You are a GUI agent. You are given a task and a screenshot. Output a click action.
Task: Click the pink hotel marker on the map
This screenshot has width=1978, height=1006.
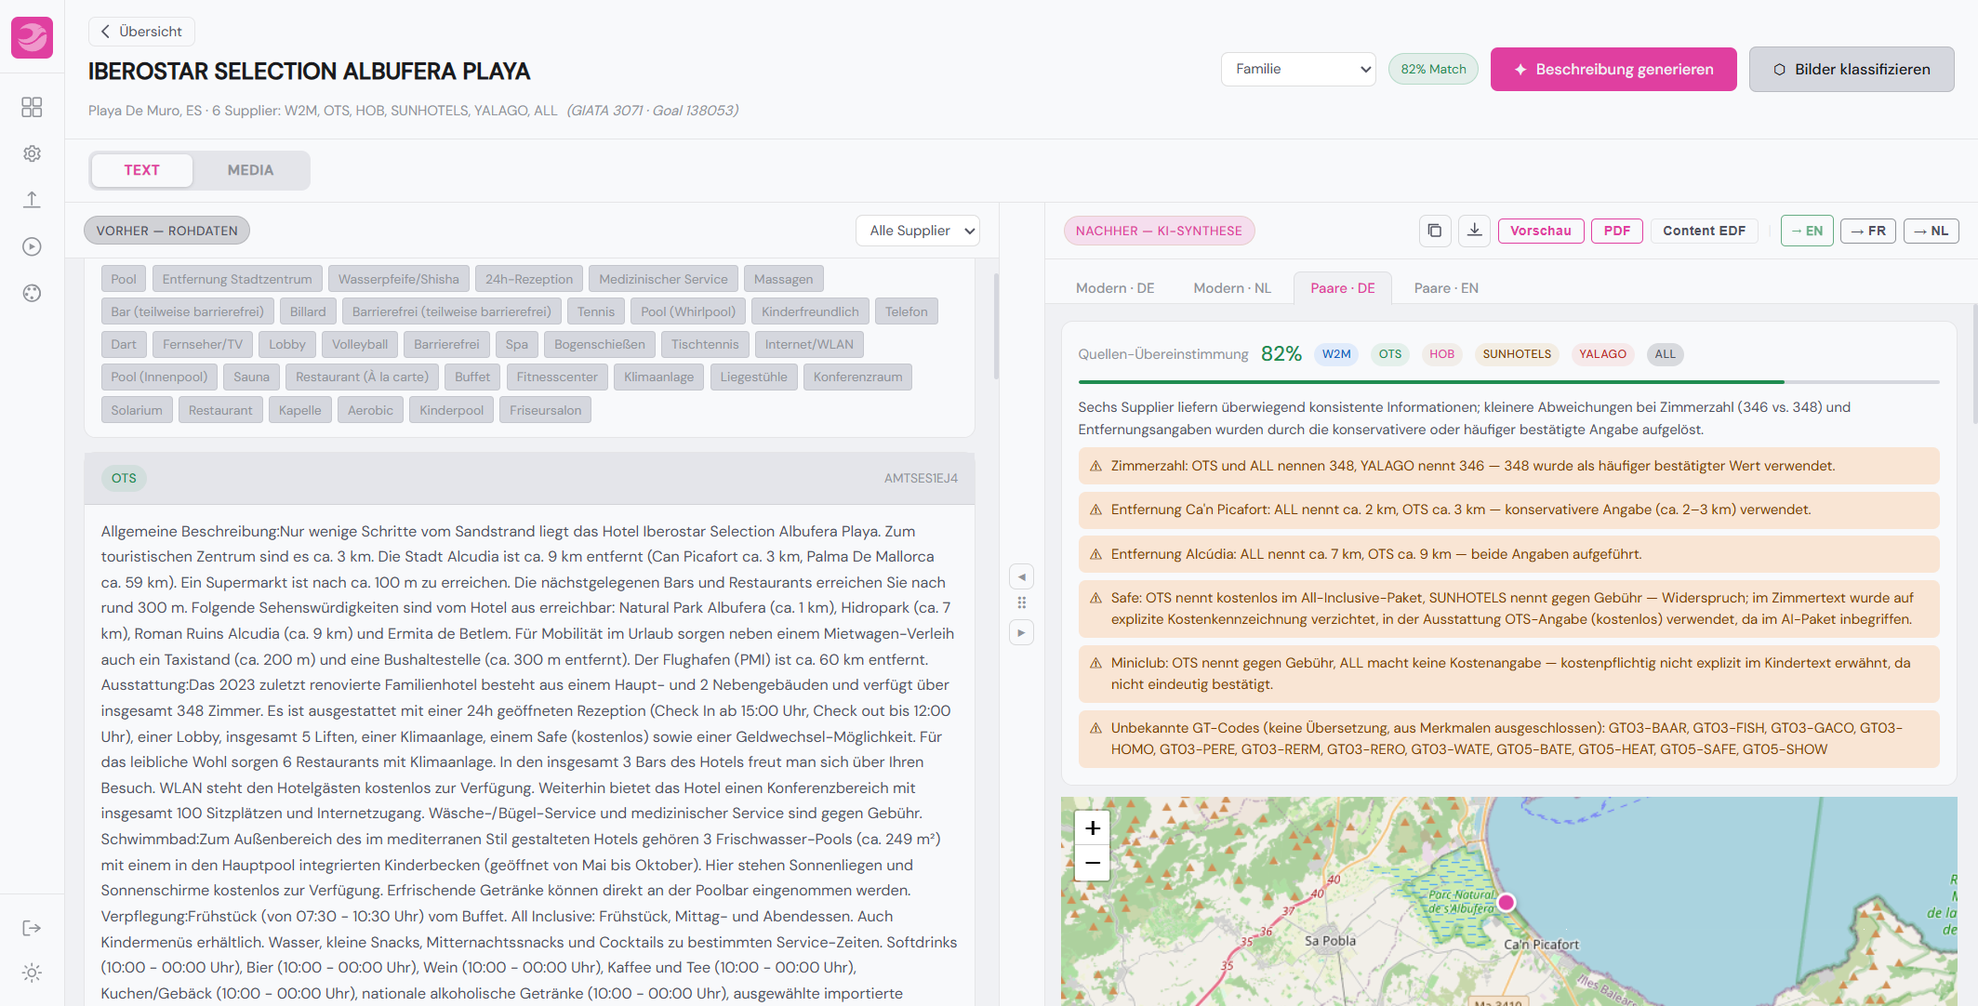click(1507, 902)
